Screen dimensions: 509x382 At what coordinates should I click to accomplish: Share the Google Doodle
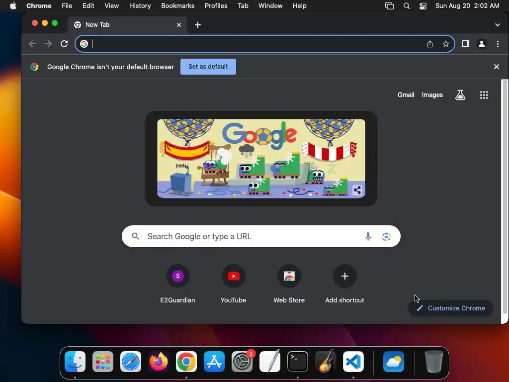tap(357, 190)
